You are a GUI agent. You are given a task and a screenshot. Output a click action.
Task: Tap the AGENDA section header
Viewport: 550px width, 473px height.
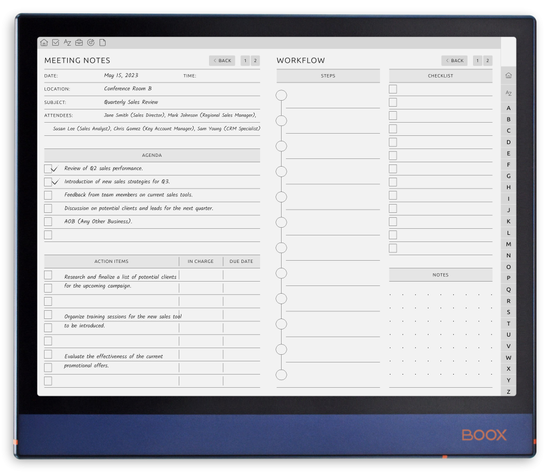pyautogui.click(x=152, y=155)
